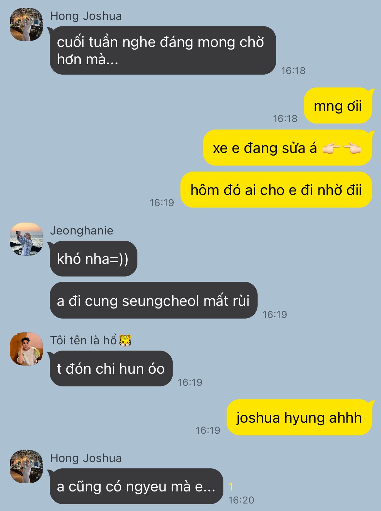Select the 'joshua hyung ahhh' yellow bubble
The height and width of the screenshot is (511, 381).
coord(299,417)
